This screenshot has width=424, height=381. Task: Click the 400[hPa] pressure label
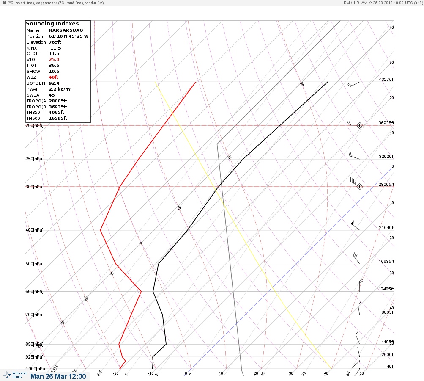34,230
